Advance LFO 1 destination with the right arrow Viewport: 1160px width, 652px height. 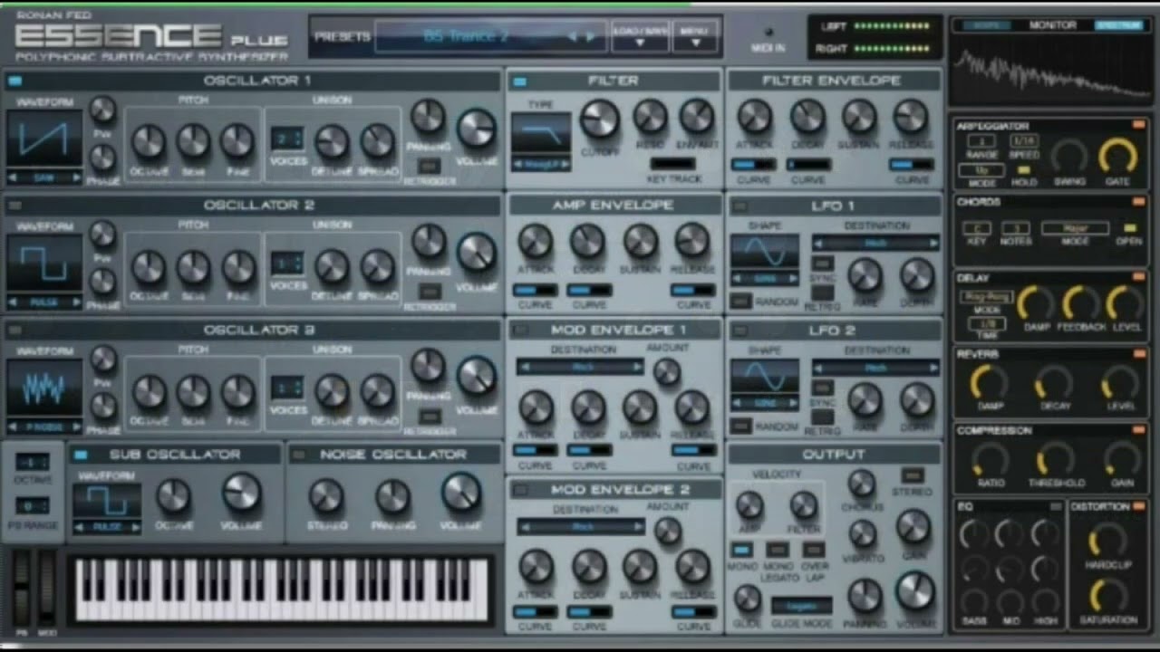point(933,244)
